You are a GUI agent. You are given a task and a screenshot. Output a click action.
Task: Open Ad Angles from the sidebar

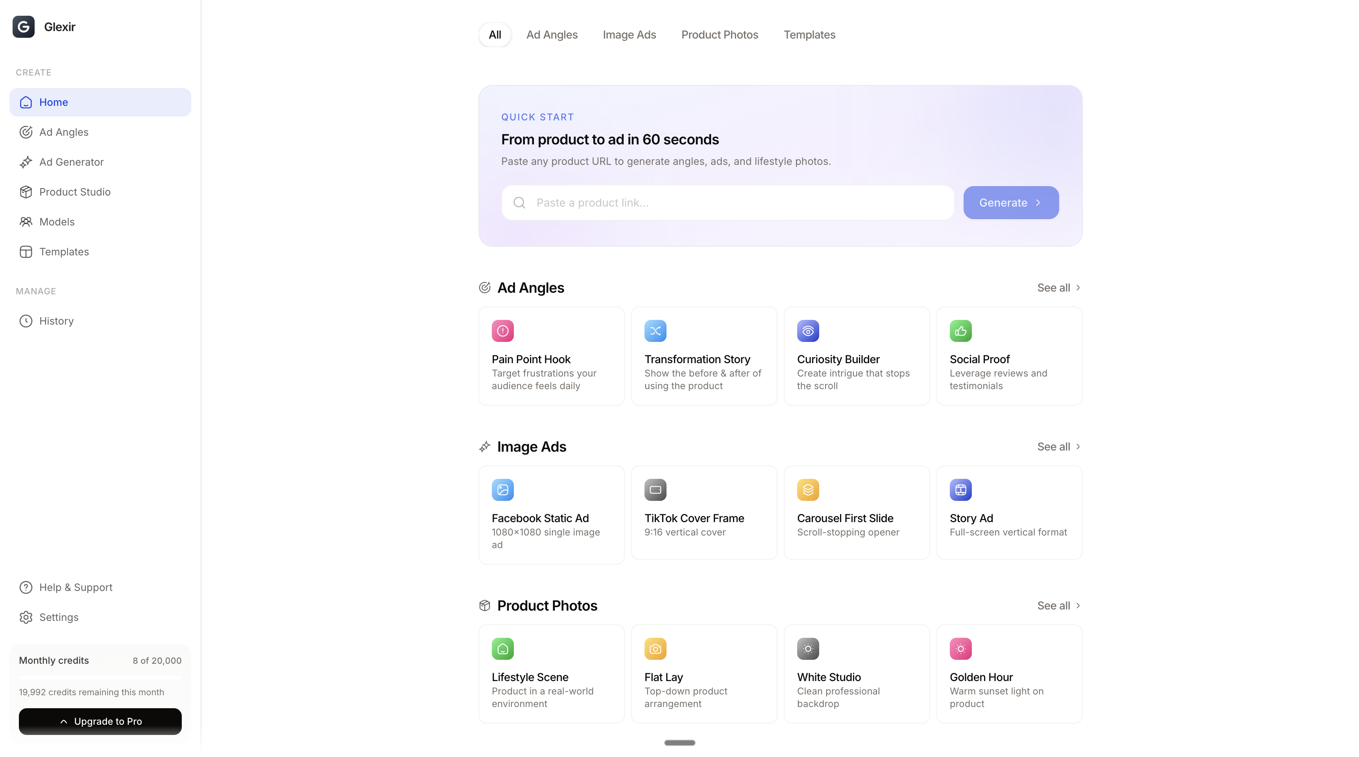tap(63, 132)
